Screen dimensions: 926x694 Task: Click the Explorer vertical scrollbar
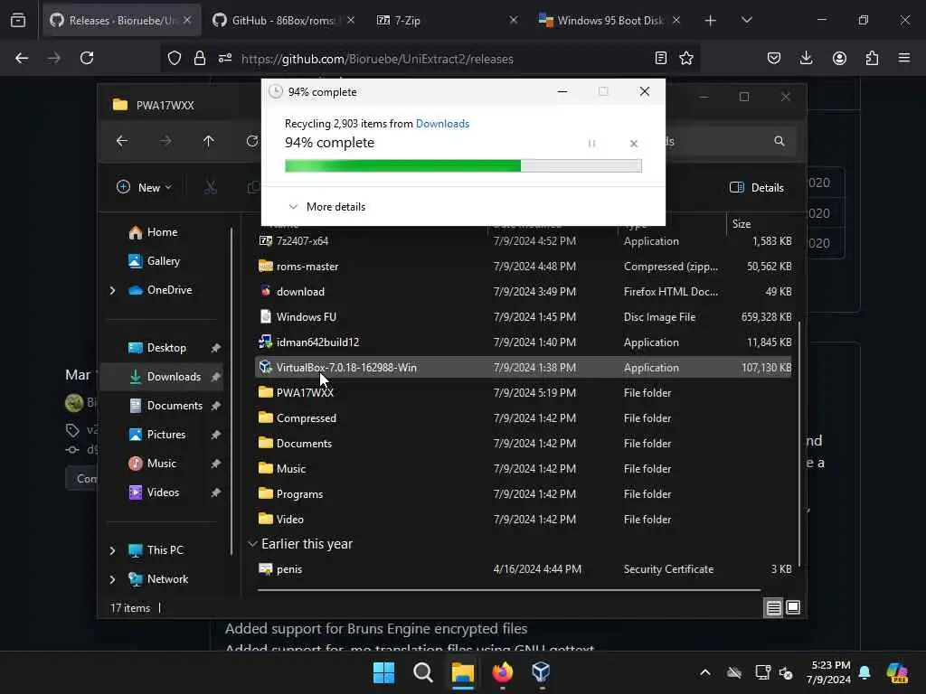(799, 443)
